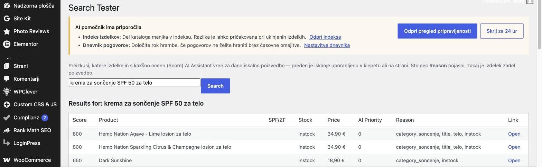The image size is (542, 167).
Task: Click the Search Tester page heading
Action: [94, 8]
